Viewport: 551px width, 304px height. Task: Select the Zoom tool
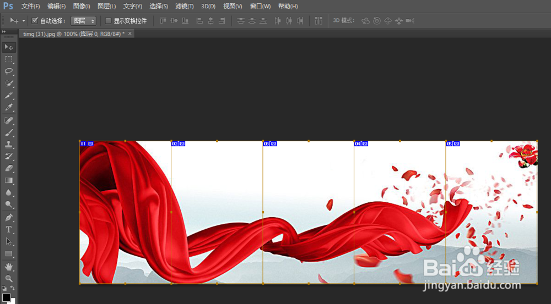click(x=9, y=279)
